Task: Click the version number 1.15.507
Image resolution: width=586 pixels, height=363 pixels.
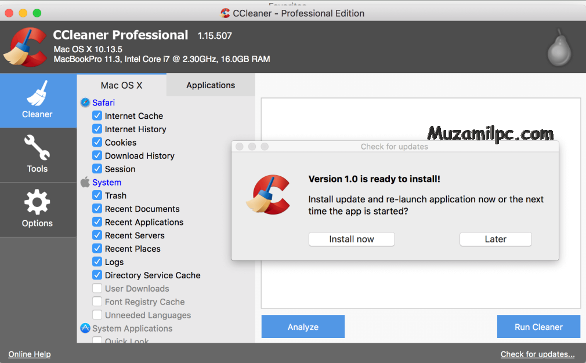Action: (x=215, y=35)
